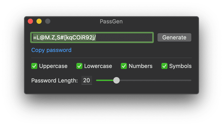Click the Generate button
The height and width of the screenshot is (126, 223).
pos(174,38)
